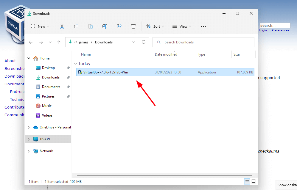
Task: Click the 31/01/2023 13:50 date cell
Action: pyautogui.click(x=168, y=72)
